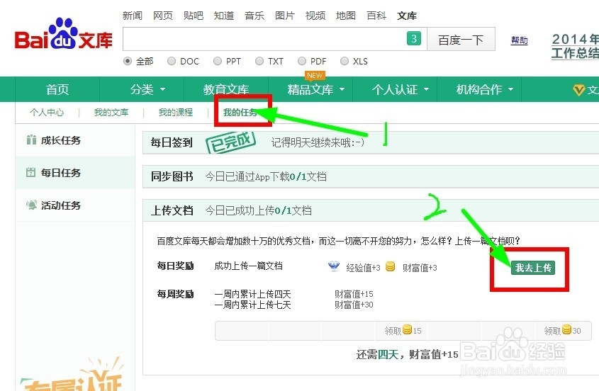Image resolution: width=599 pixels, height=391 pixels.
Task: Click the 2014年工作总结 promo link
Action: pyautogui.click(x=575, y=46)
